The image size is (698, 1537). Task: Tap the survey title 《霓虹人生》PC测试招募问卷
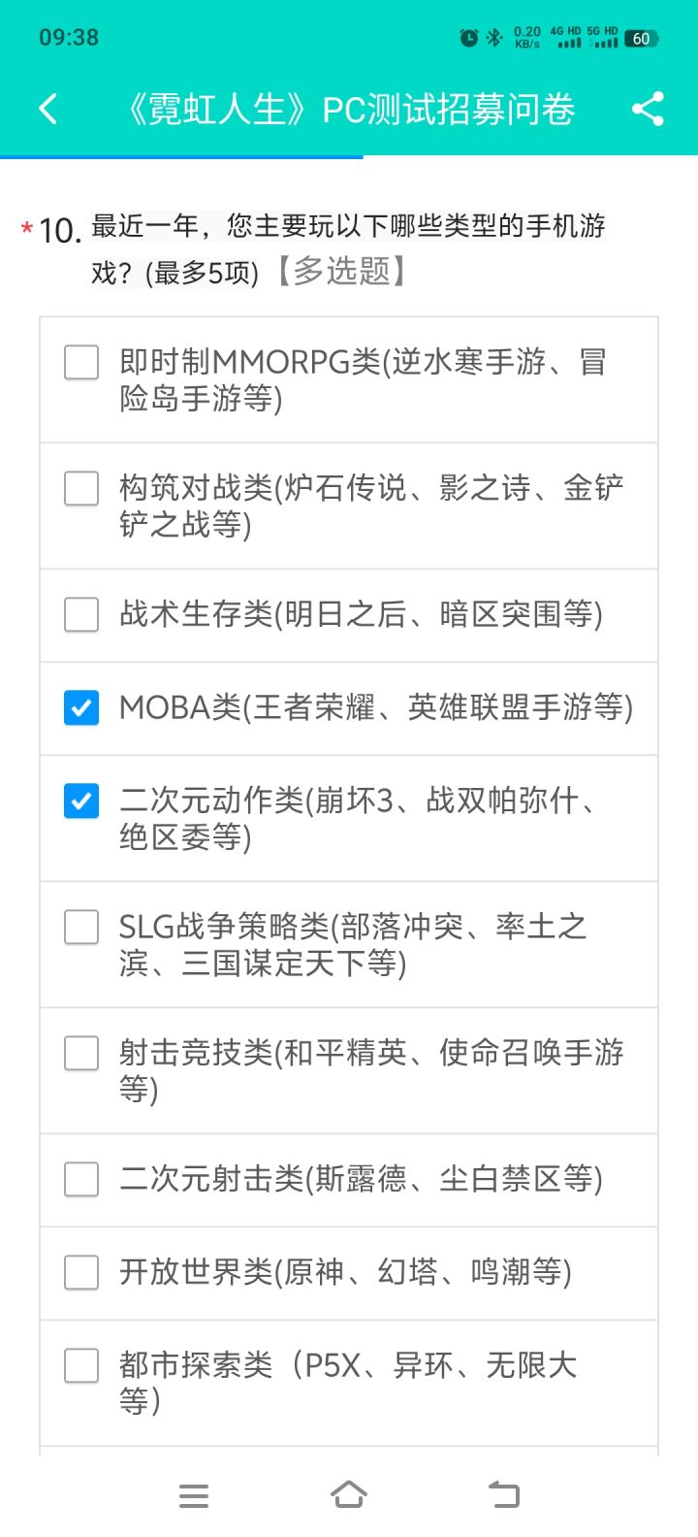[349, 110]
